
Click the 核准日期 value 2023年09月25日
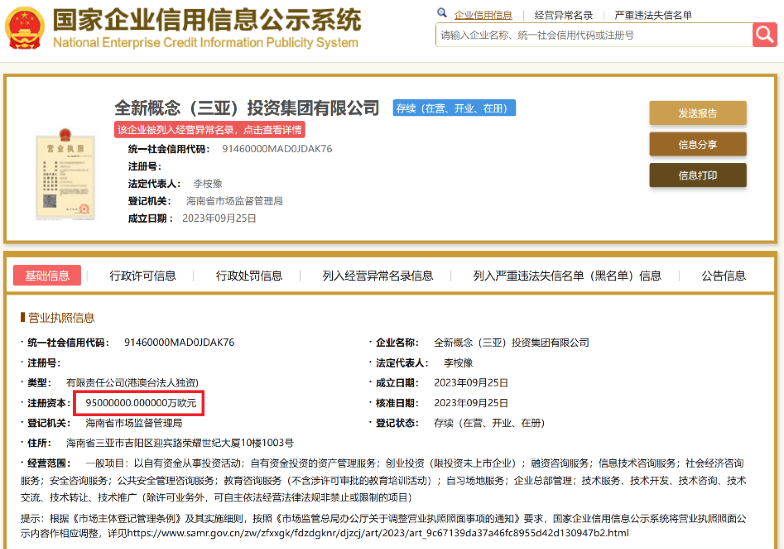470,403
